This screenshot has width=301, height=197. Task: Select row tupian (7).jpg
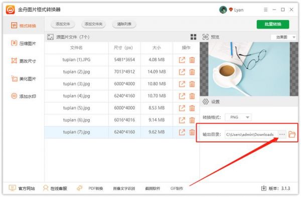(122, 132)
